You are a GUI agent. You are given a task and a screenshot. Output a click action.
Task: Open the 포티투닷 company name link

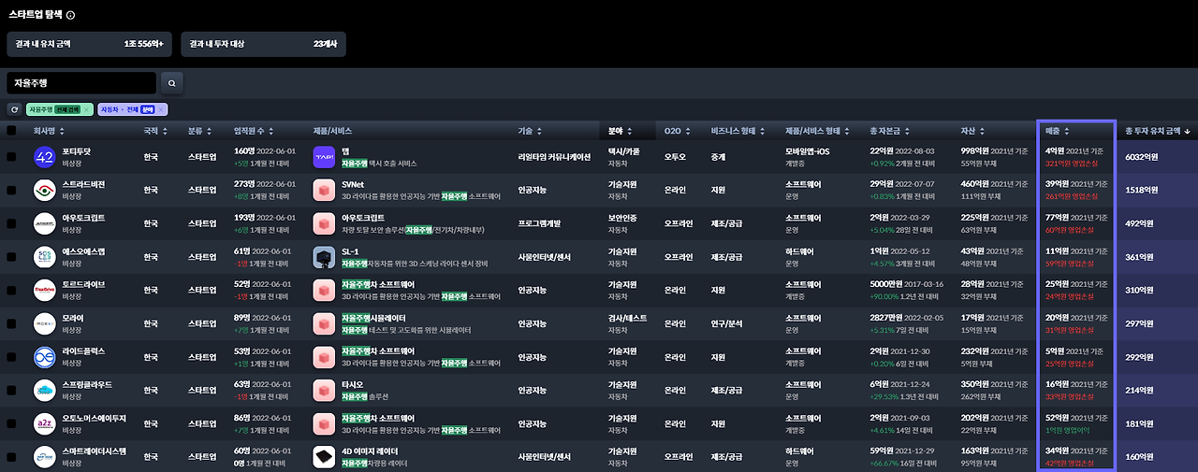coord(77,150)
